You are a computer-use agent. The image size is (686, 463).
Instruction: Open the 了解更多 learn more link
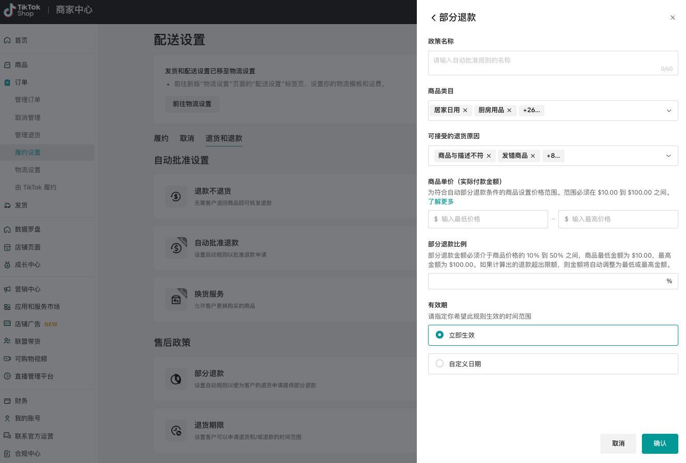point(440,201)
